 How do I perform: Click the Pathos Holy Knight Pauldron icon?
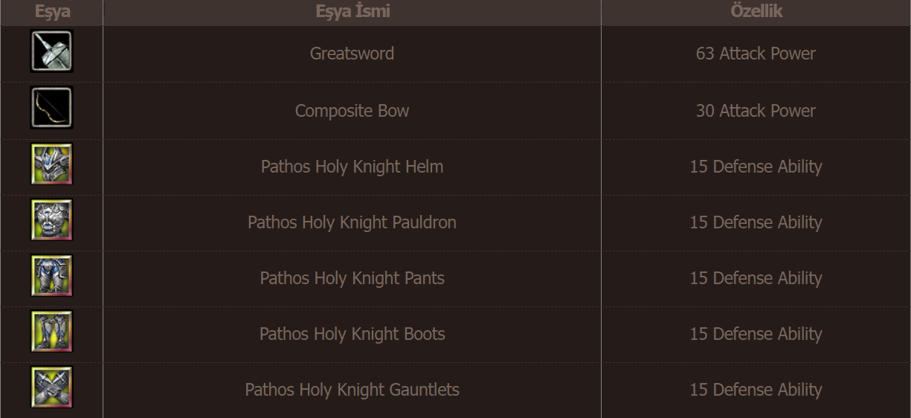(51, 220)
